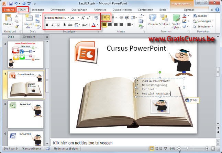Image resolution: width=222 pixels, height=153 pixels.
Task: Click the redo icon in quick access
Action: 24,3
